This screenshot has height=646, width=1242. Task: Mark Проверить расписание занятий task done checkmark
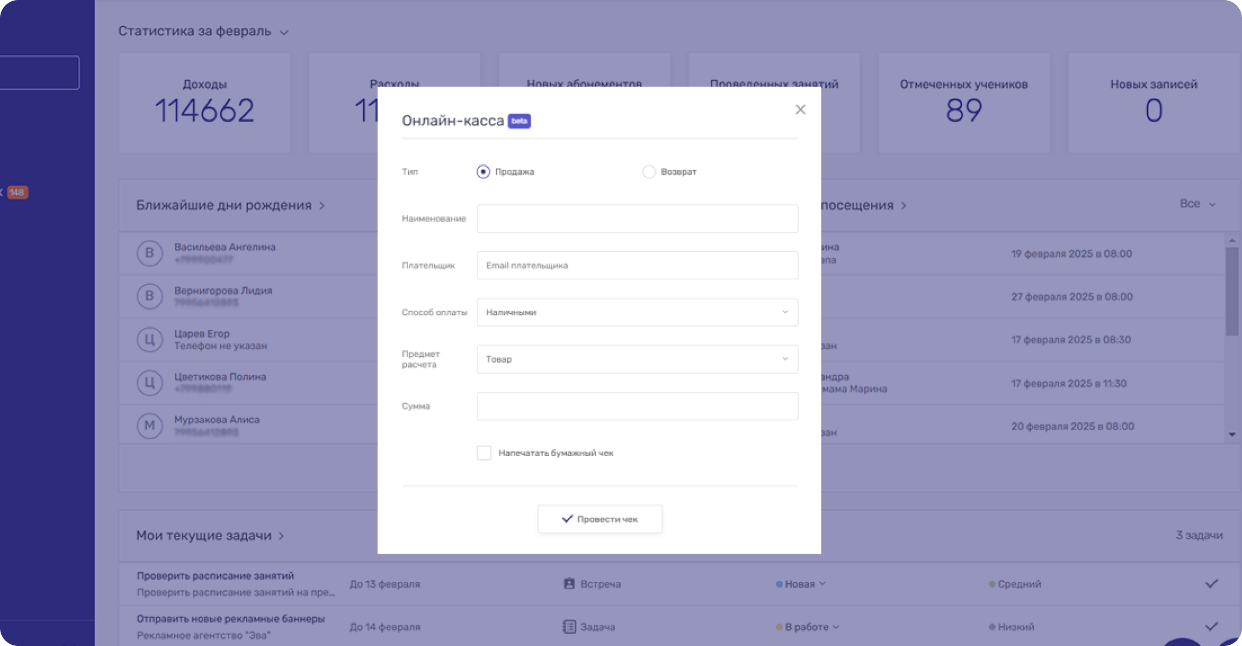pos(1211,584)
